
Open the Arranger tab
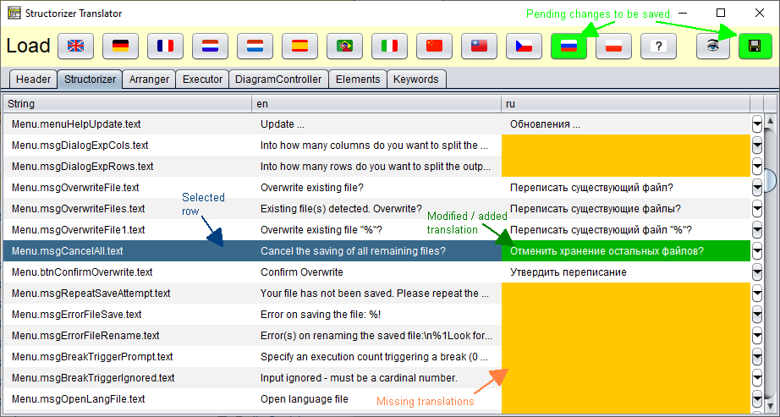coord(149,80)
